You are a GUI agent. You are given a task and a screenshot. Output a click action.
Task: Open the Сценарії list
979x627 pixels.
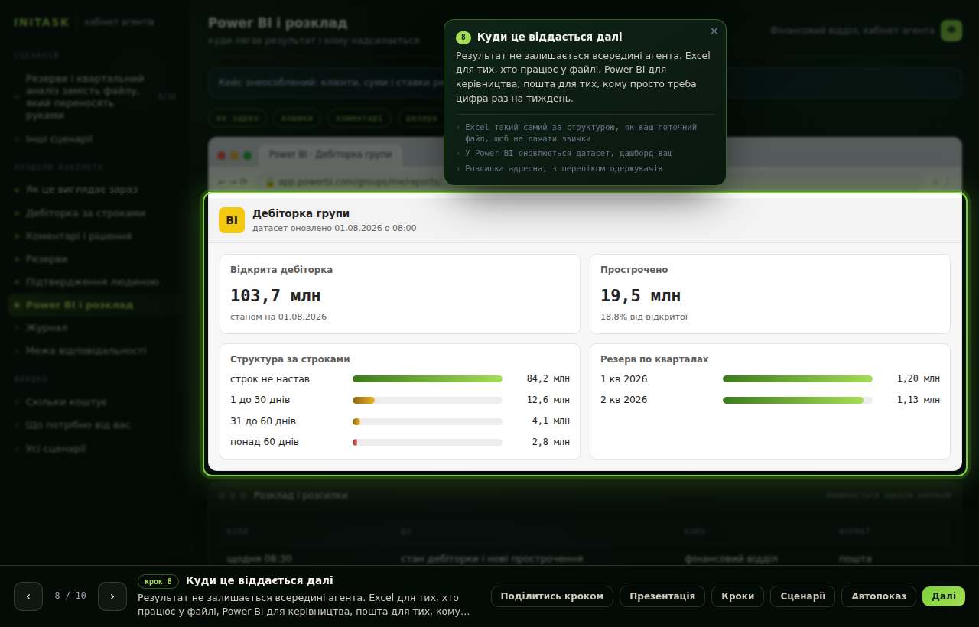pyautogui.click(x=803, y=596)
